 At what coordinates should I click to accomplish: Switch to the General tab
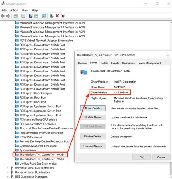[83, 63]
